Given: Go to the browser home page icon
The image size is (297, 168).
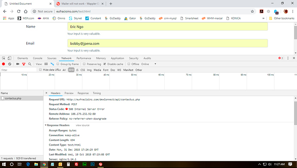Looking at the screenshot, I should 26,11.
